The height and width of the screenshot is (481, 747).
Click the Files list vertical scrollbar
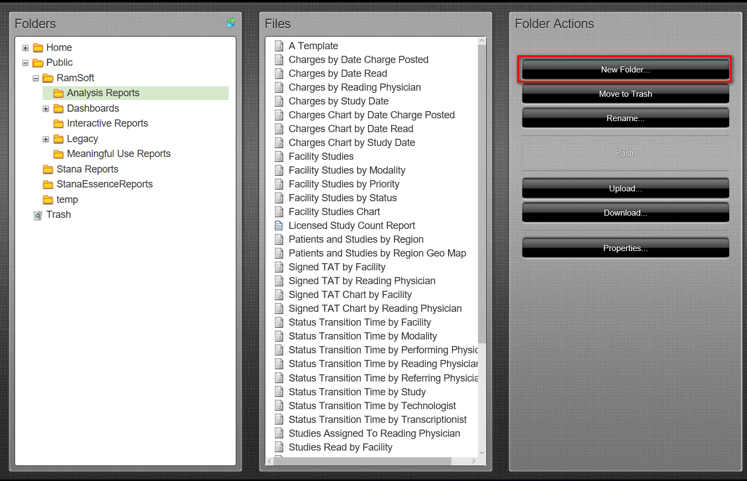[482, 194]
